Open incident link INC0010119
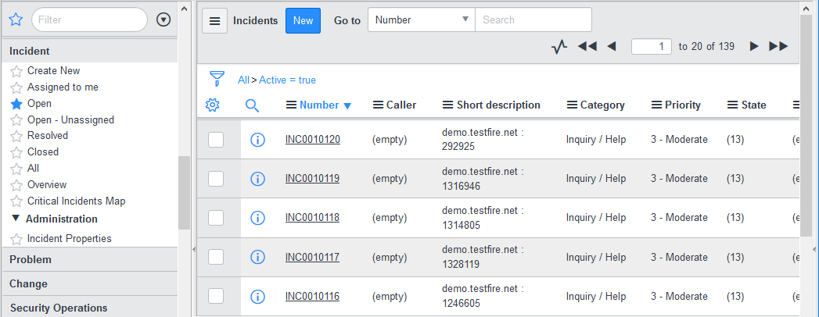The image size is (819, 317). click(312, 179)
